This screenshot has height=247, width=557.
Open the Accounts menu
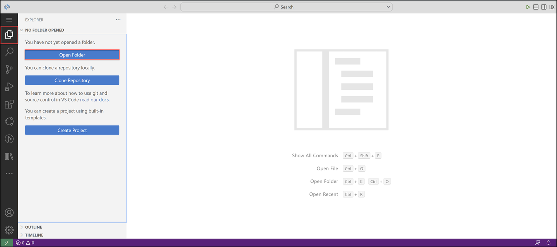click(9, 213)
